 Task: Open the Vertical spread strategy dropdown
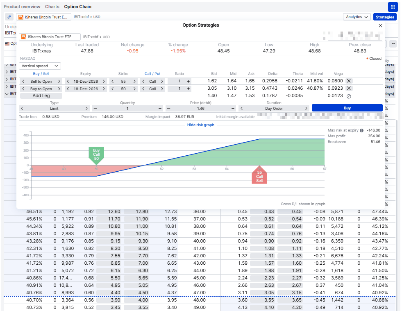point(40,66)
